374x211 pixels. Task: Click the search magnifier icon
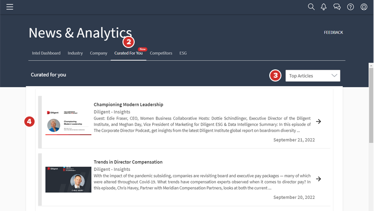pyautogui.click(x=311, y=7)
